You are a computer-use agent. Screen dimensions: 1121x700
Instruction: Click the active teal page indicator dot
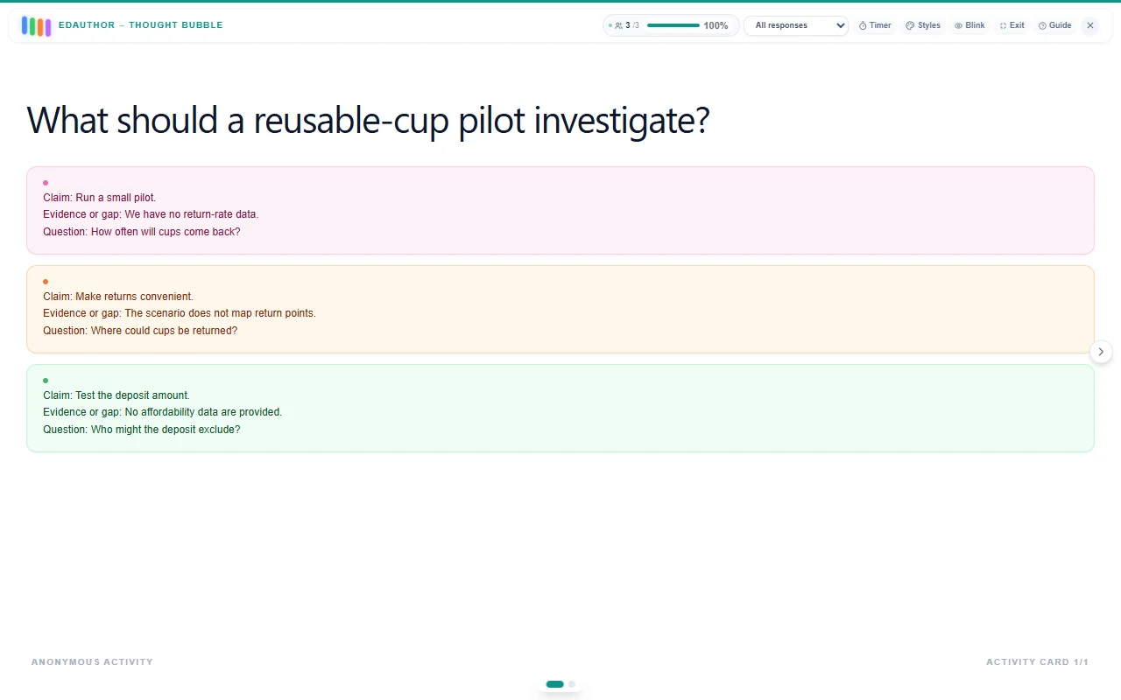(554, 684)
